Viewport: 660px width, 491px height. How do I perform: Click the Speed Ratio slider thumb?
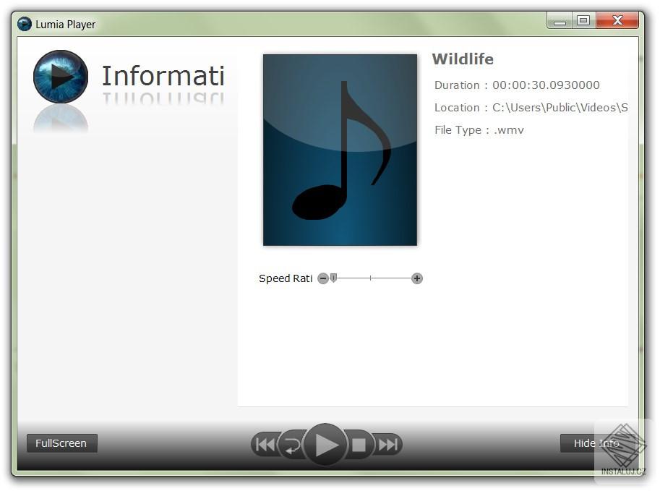(x=333, y=278)
